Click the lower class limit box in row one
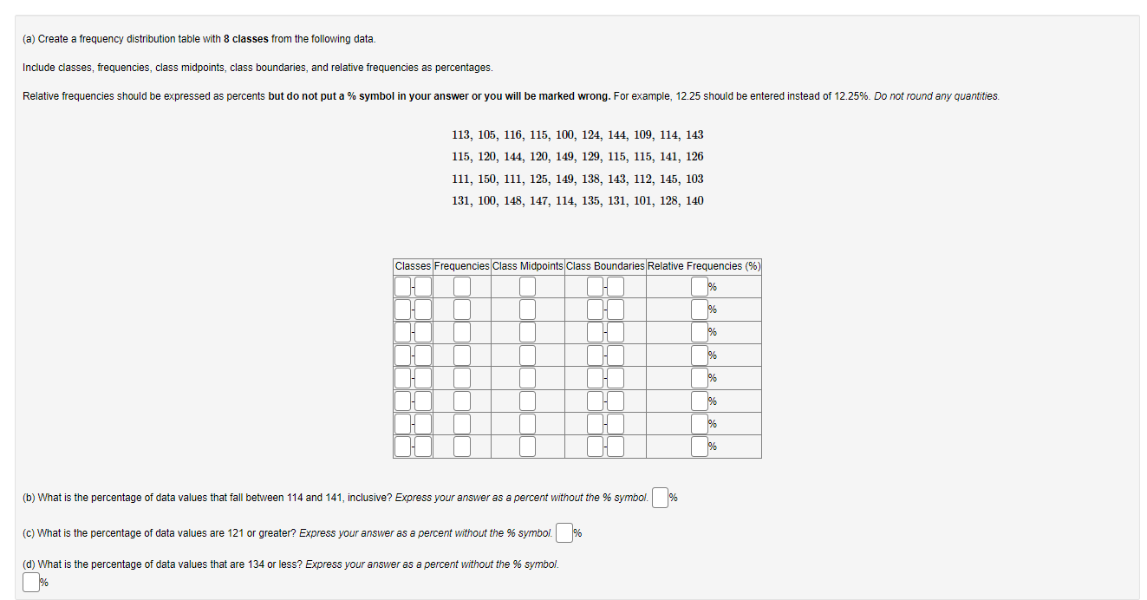This screenshot has height=600, width=1147. click(401, 285)
